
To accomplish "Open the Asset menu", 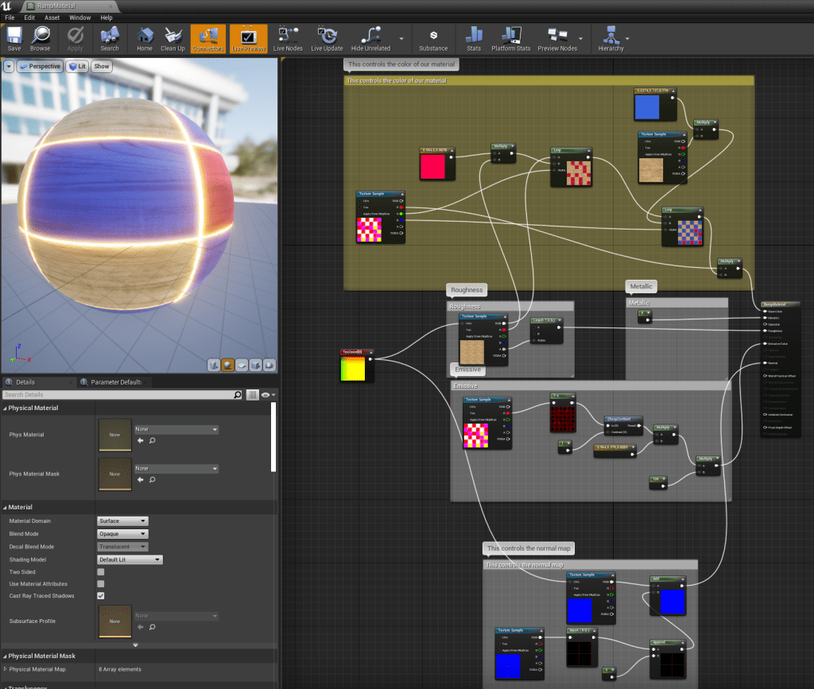I will click(52, 17).
